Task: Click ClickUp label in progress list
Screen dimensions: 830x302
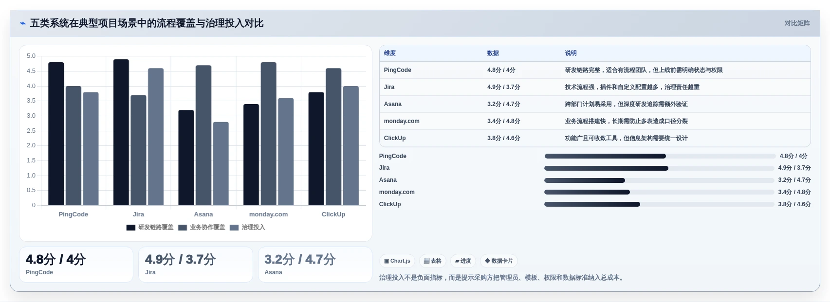Action: tap(390, 204)
